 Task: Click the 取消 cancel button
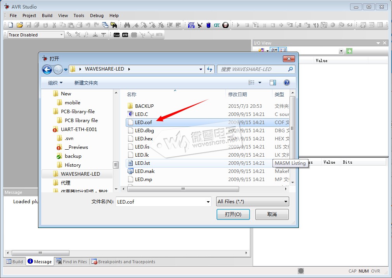[272, 214]
